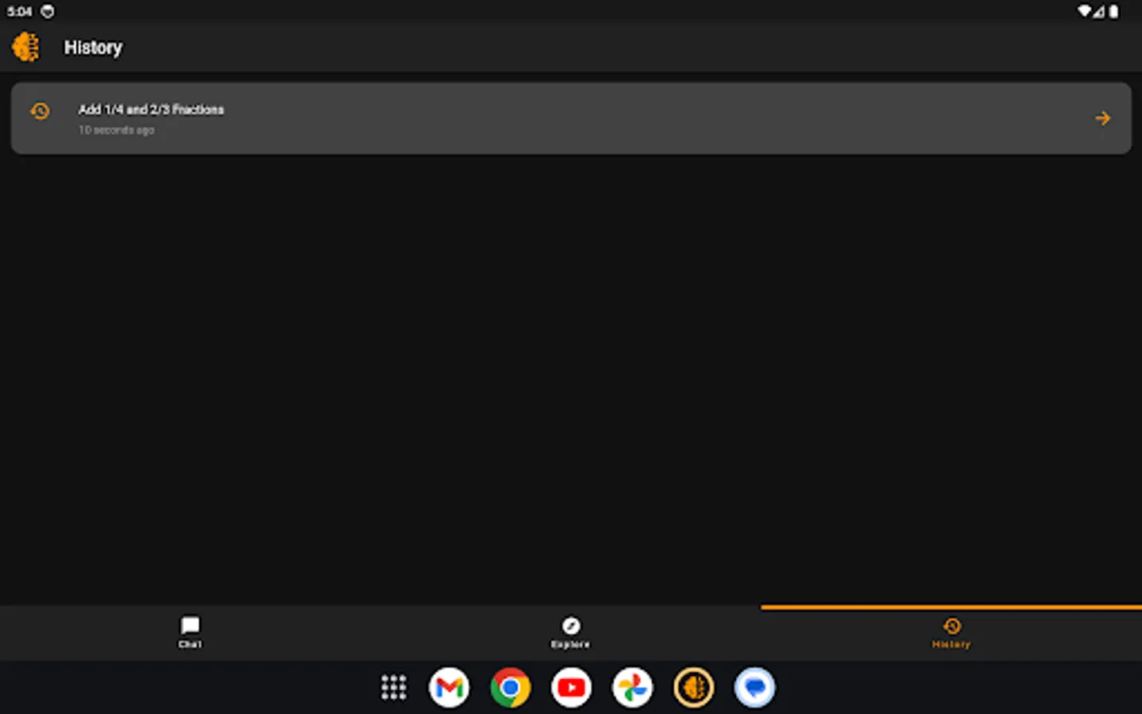Launch YouTube from the dock

coord(571,687)
